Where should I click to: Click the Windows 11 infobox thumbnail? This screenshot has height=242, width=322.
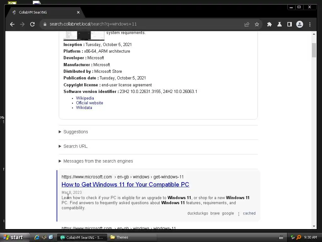click(x=84, y=36)
